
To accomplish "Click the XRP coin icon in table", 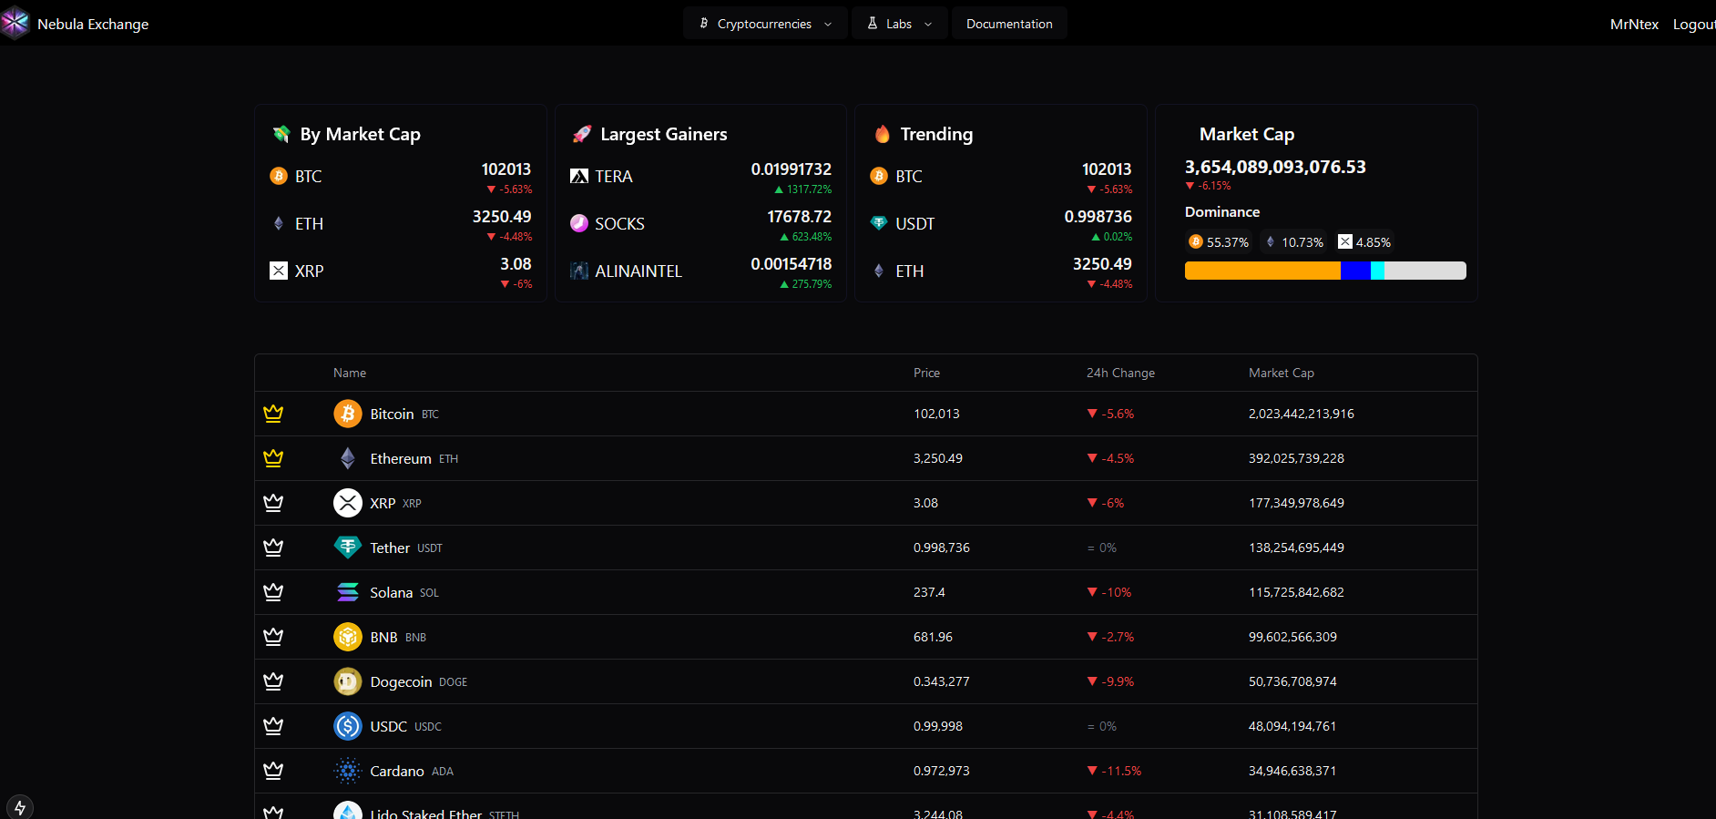I will tap(348, 503).
